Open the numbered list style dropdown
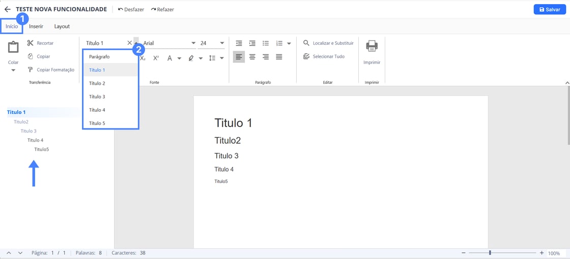This screenshot has width=570, height=259. [289, 44]
